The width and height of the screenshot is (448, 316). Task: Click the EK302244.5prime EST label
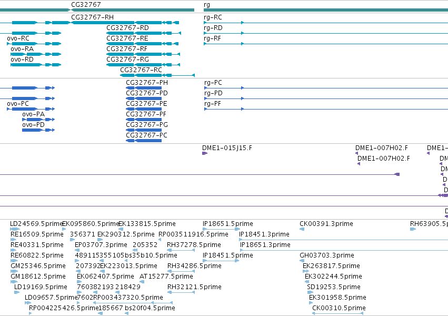click(x=333, y=276)
